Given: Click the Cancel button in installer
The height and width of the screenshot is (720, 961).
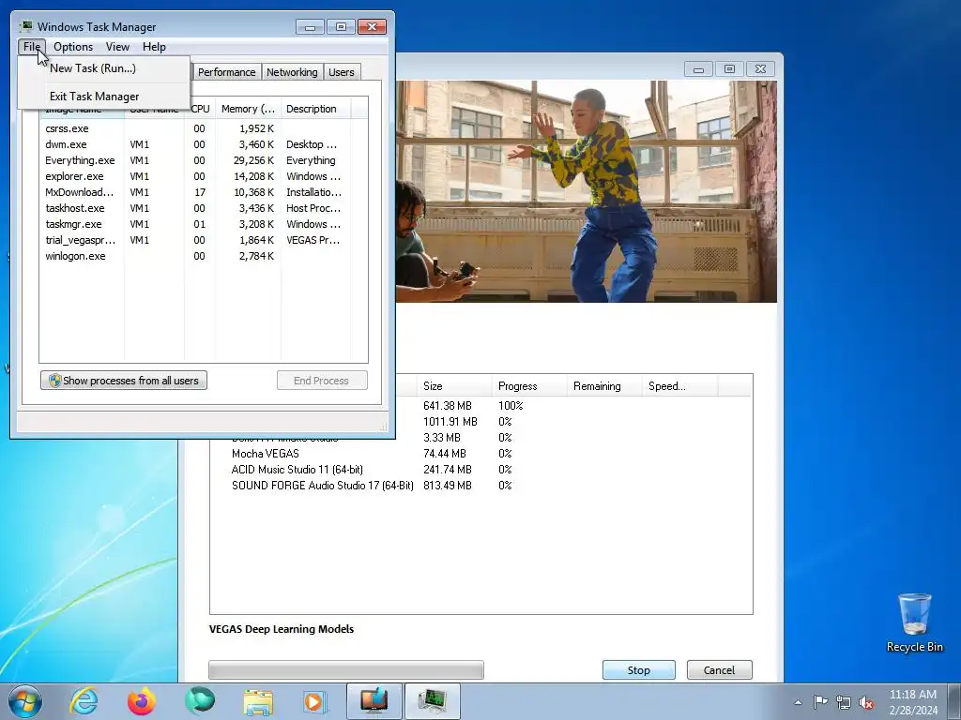Looking at the screenshot, I should coord(719,669).
